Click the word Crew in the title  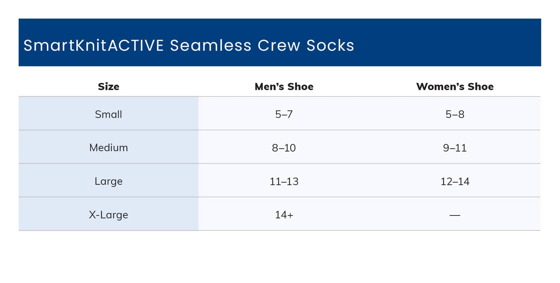(x=279, y=45)
